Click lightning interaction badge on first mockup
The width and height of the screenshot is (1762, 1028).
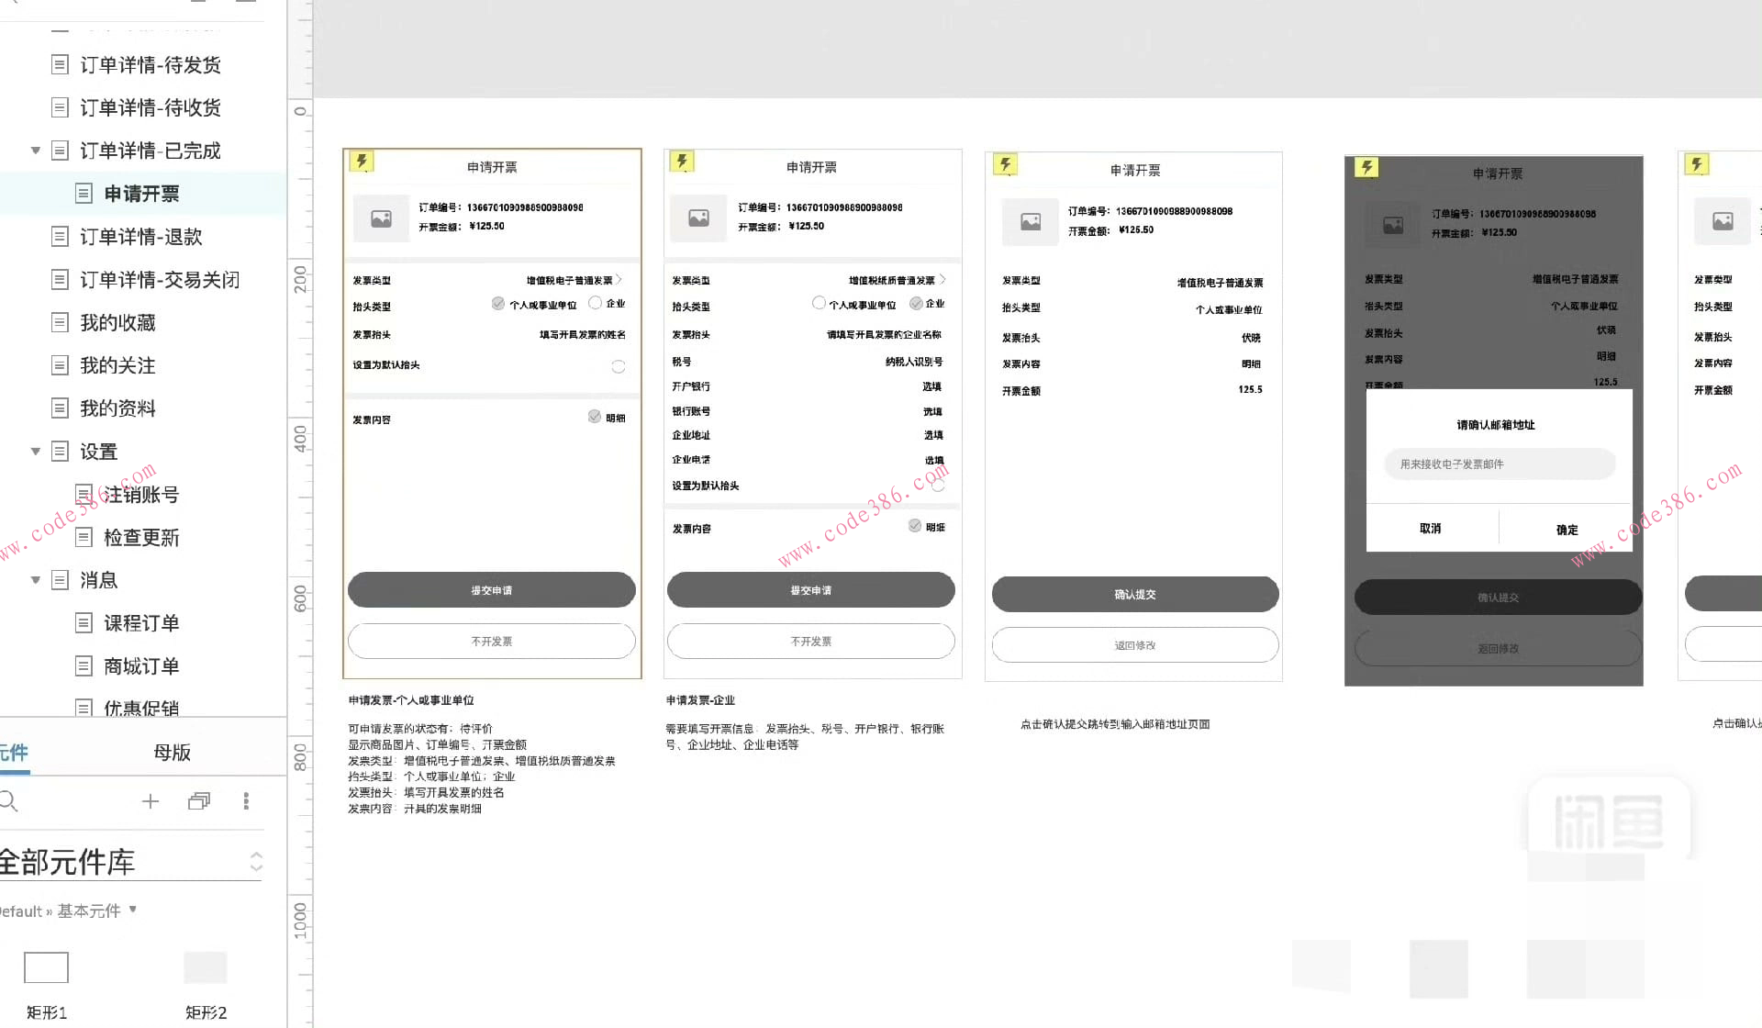362,162
